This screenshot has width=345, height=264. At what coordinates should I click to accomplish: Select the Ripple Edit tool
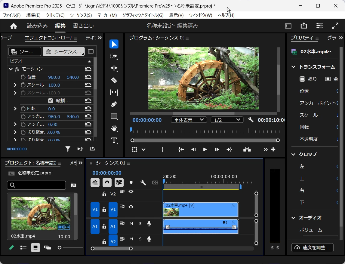[x=114, y=68]
